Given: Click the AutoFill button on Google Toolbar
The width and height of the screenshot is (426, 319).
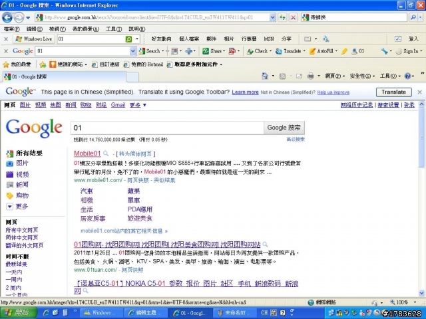Looking at the screenshot, I should (x=323, y=51).
